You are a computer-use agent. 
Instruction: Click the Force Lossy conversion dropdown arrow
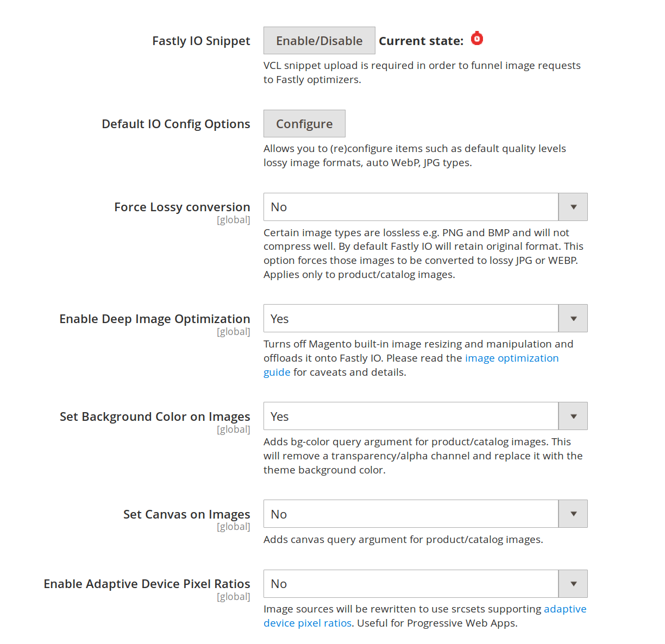pyautogui.click(x=573, y=207)
